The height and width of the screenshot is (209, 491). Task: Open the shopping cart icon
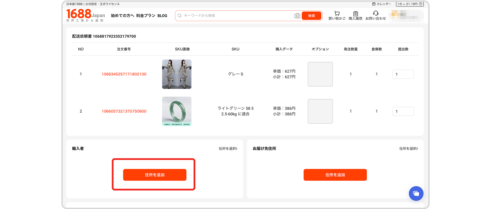click(337, 13)
